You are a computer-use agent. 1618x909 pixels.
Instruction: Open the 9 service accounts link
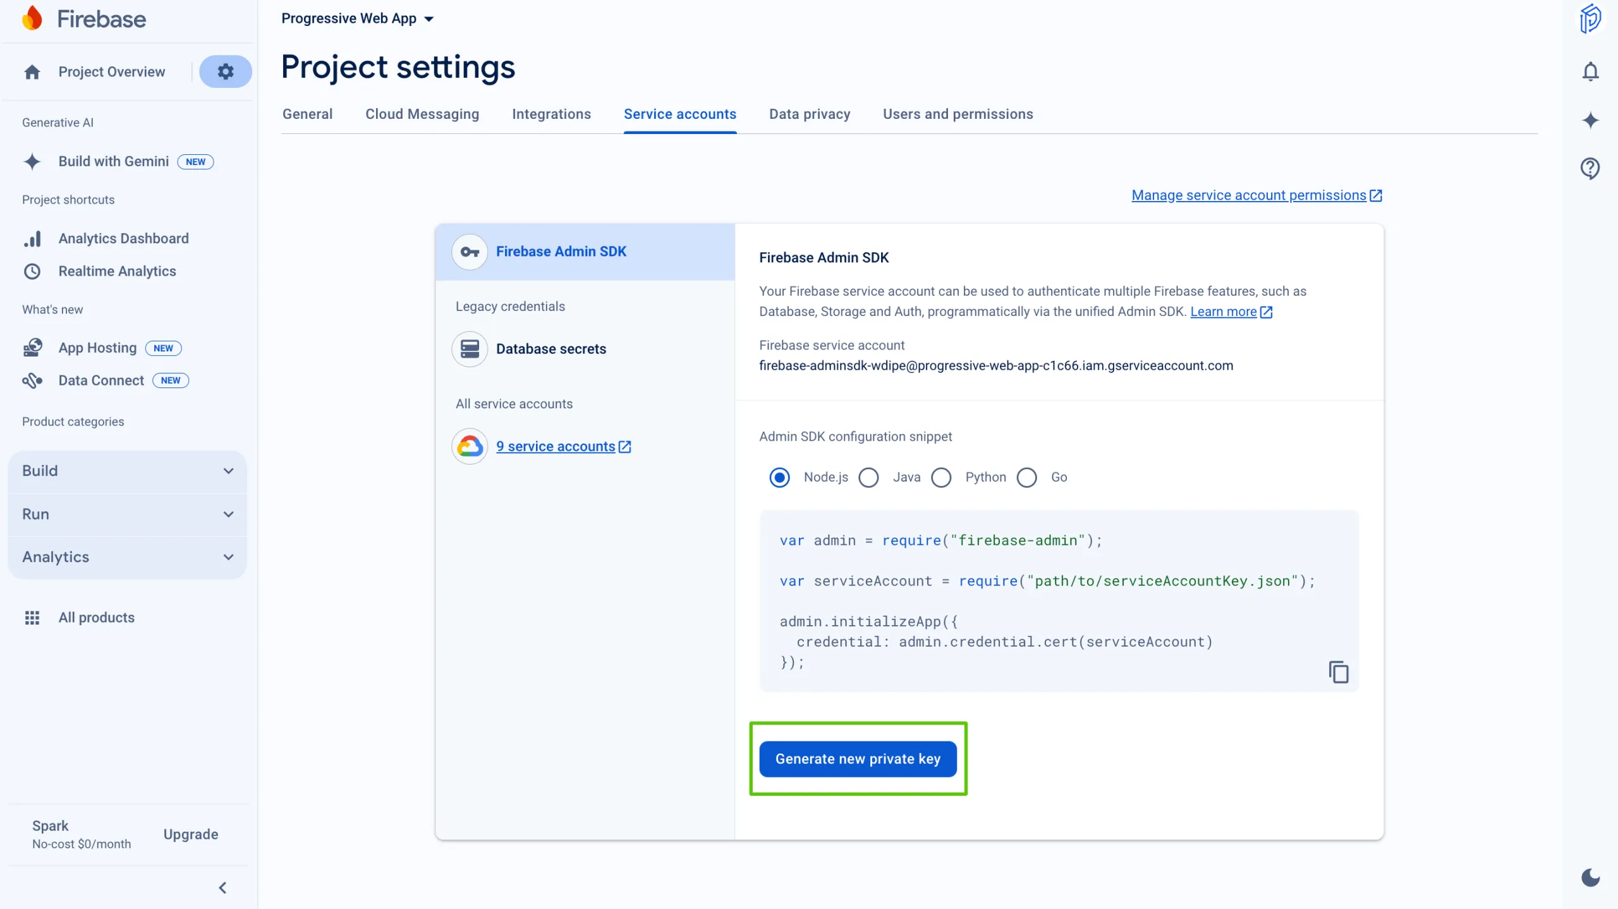(x=555, y=446)
